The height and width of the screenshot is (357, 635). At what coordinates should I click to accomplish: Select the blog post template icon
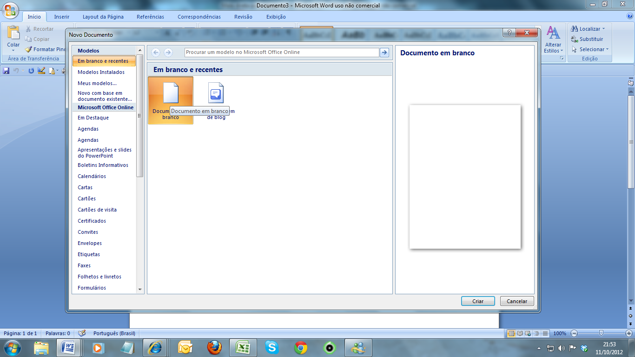pos(216,93)
